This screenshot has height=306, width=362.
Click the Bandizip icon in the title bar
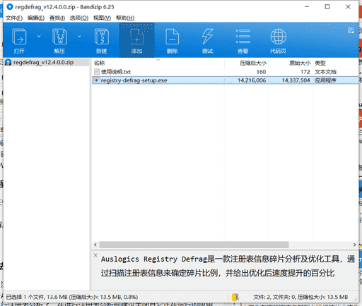10,7
